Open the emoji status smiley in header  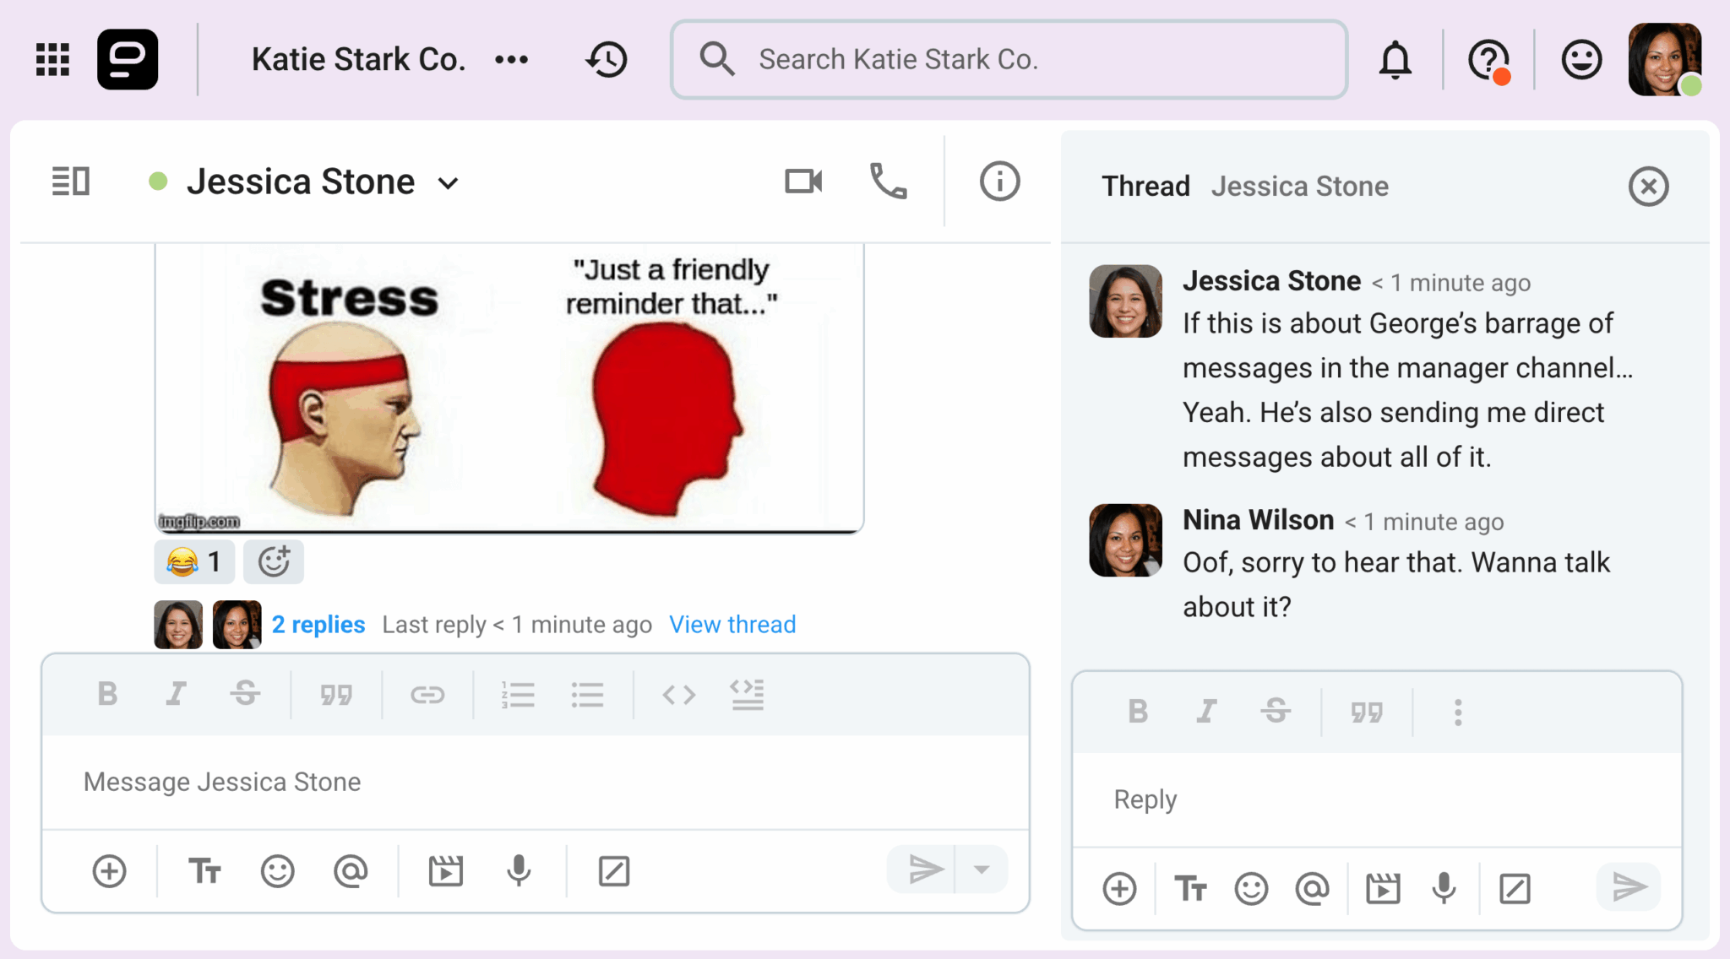pos(1581,59)
